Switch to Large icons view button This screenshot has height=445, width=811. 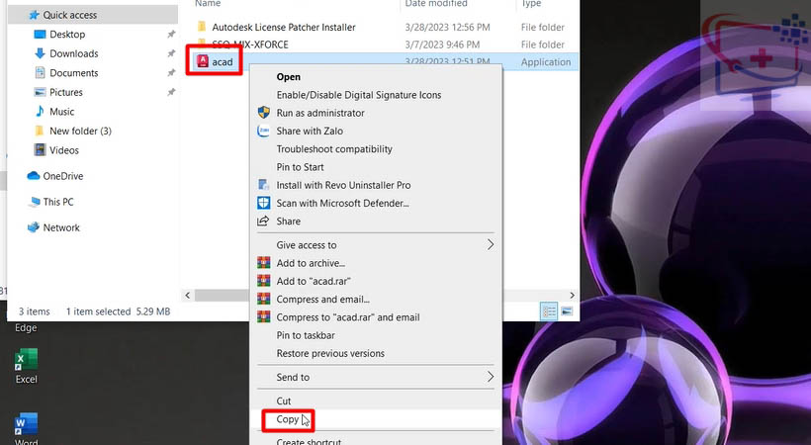coord(567,311)
